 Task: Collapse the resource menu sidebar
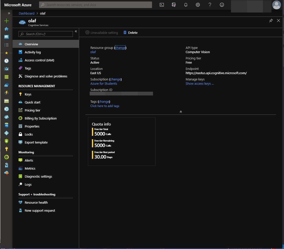coord(76,31)
